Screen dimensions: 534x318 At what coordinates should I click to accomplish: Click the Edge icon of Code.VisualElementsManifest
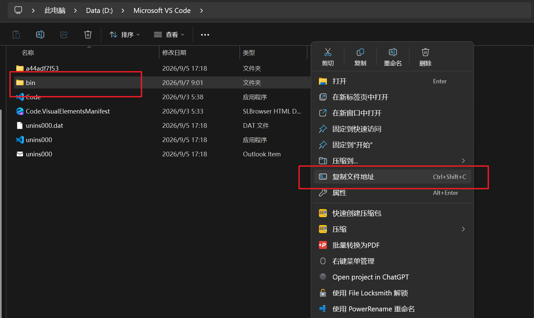point(20,111)
